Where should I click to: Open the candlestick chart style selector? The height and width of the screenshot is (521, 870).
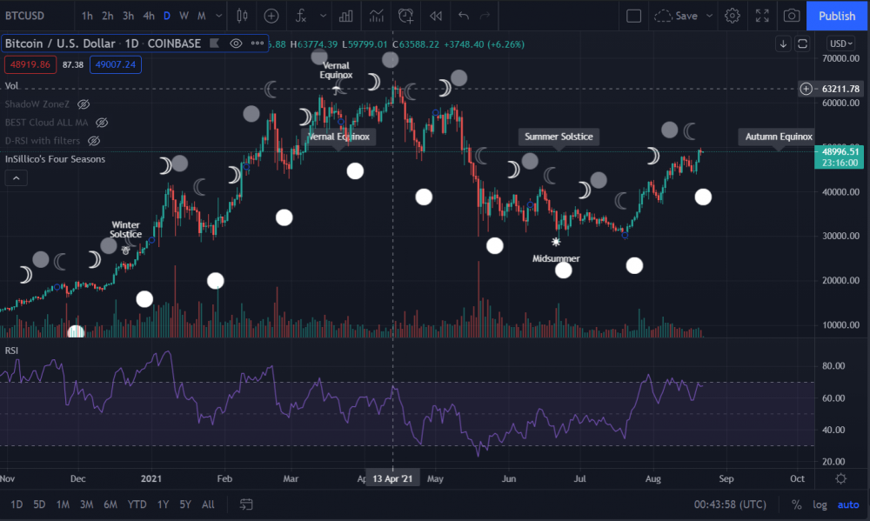[242, 16]
